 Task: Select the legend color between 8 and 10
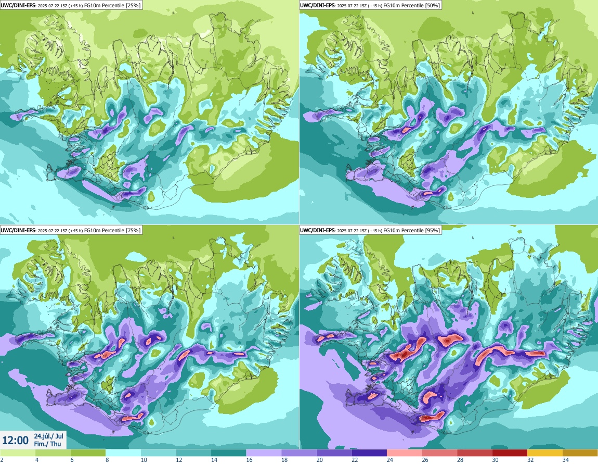[123, 453]
